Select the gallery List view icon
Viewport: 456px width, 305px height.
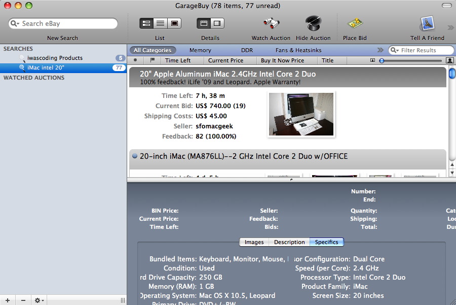pos(174,23)
